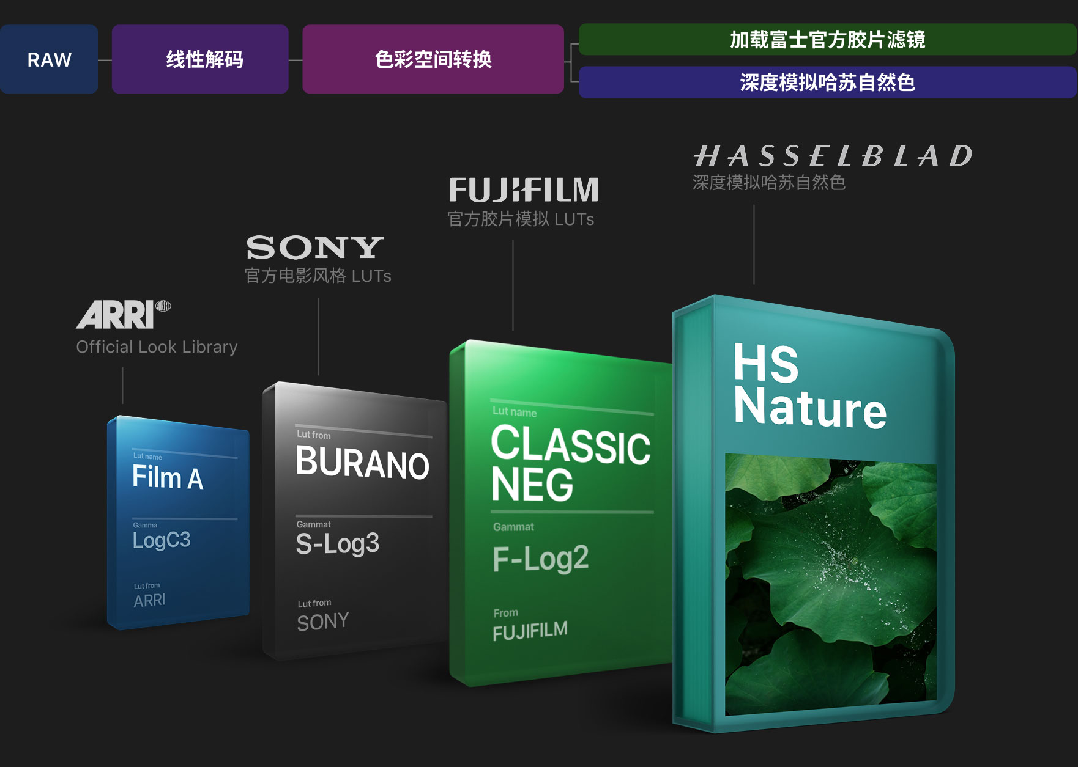This screenshot has width=1078, height=767.
Task: Click the SONY logo
Action: (x=315, y=248)
